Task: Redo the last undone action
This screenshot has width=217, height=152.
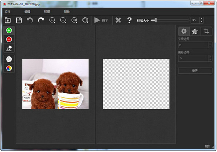Action: 41,21
